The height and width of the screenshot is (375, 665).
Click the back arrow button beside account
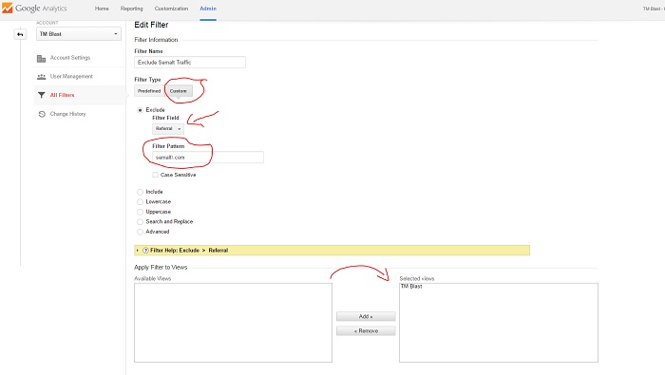(20, 34)
